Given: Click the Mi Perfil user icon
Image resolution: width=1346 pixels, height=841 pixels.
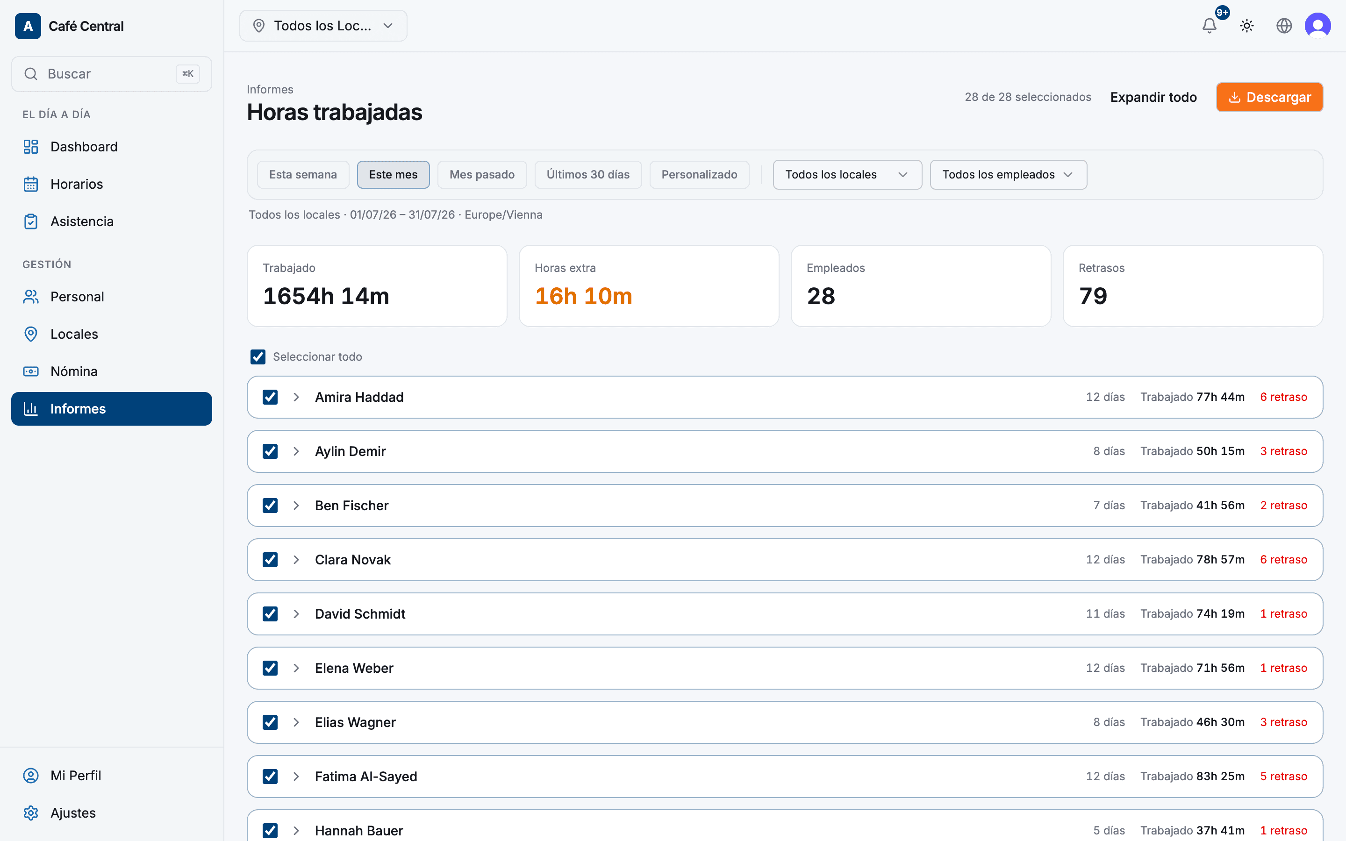Looking at the screenshot, I should pyautogui.click(x=30, y=776).
